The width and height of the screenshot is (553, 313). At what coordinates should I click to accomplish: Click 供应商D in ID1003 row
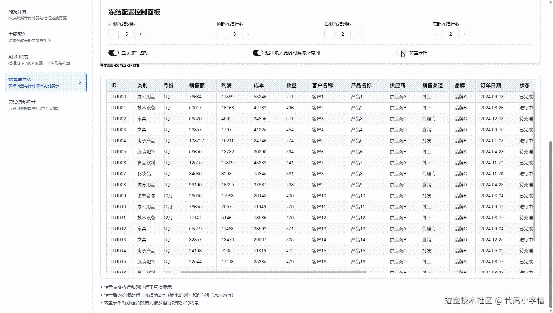[401, 130]
